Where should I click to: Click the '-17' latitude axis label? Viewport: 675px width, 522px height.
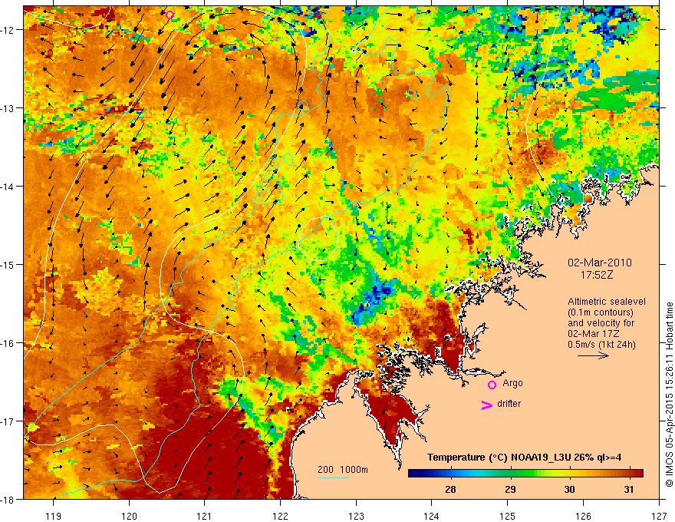point(8,421)
